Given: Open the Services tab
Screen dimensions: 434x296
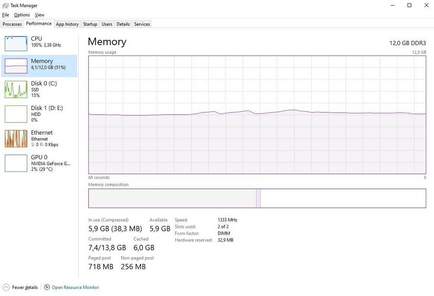Looking at the screenshot, I should click(142, 24).
